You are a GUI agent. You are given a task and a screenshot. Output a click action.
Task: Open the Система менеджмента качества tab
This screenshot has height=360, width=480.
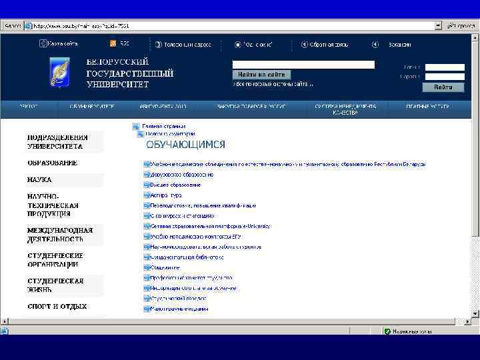[345, 109]
